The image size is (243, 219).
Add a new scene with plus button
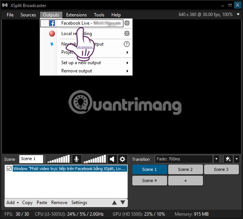pos(185,181)
